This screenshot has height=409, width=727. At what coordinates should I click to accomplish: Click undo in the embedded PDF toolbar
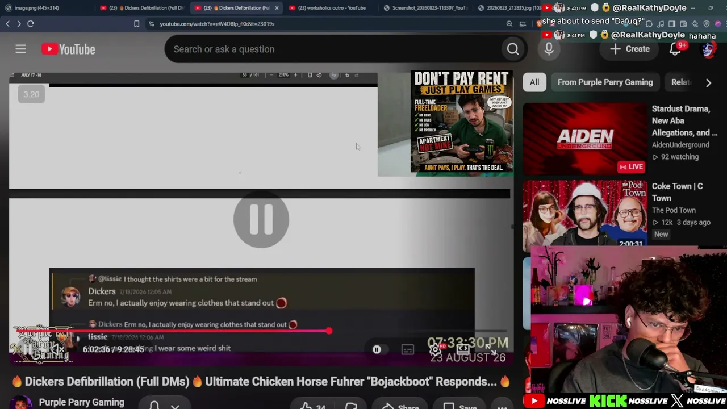coord(347,75)
